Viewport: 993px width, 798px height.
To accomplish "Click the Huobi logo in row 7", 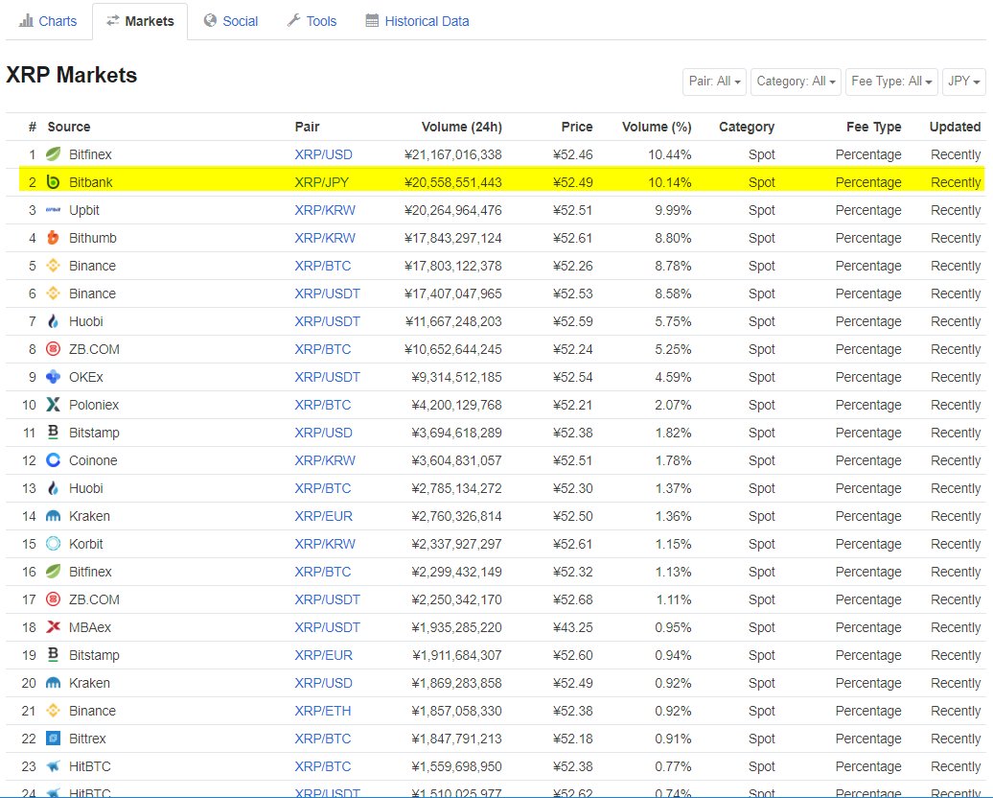I will click(54, 321).
